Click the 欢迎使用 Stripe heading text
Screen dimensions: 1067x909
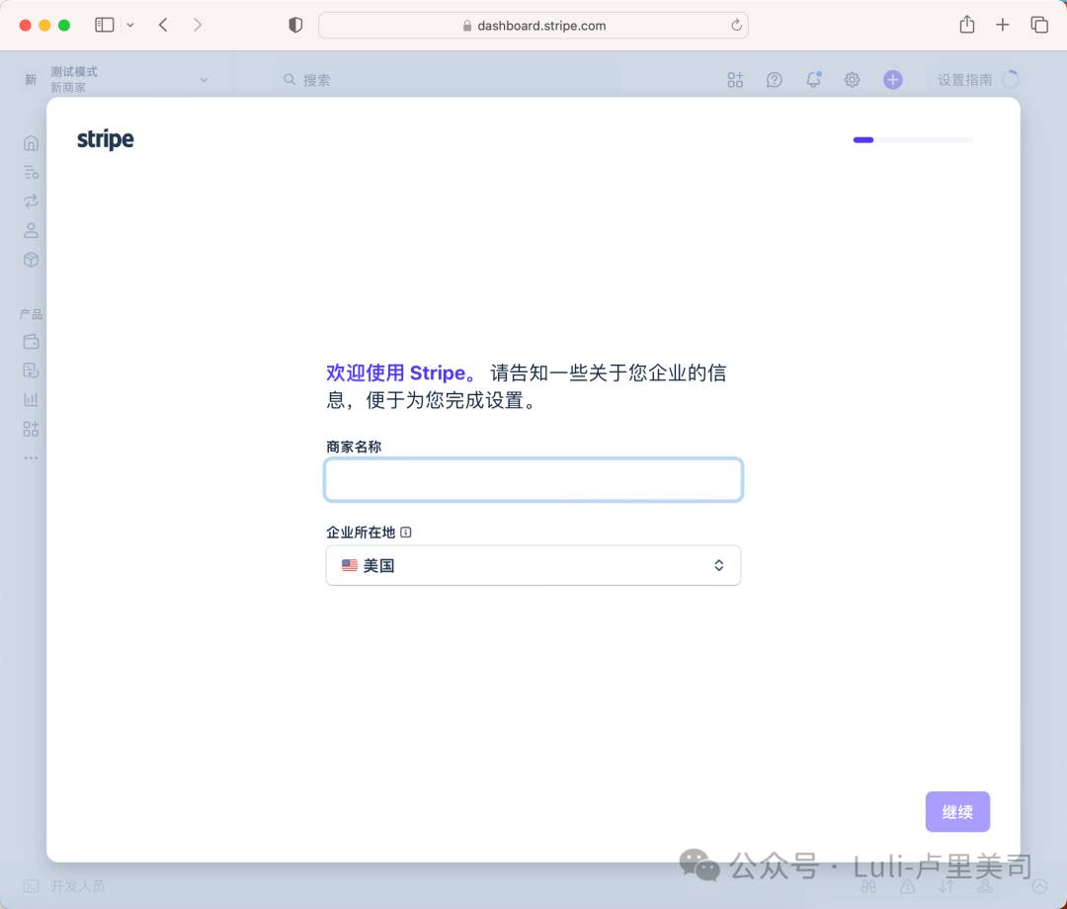pyautogui.click(x=402, y=372)
